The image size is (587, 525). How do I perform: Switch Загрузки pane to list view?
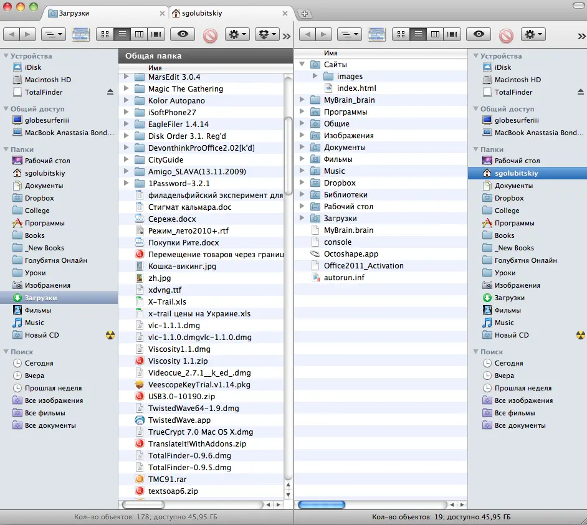(122, 34)
